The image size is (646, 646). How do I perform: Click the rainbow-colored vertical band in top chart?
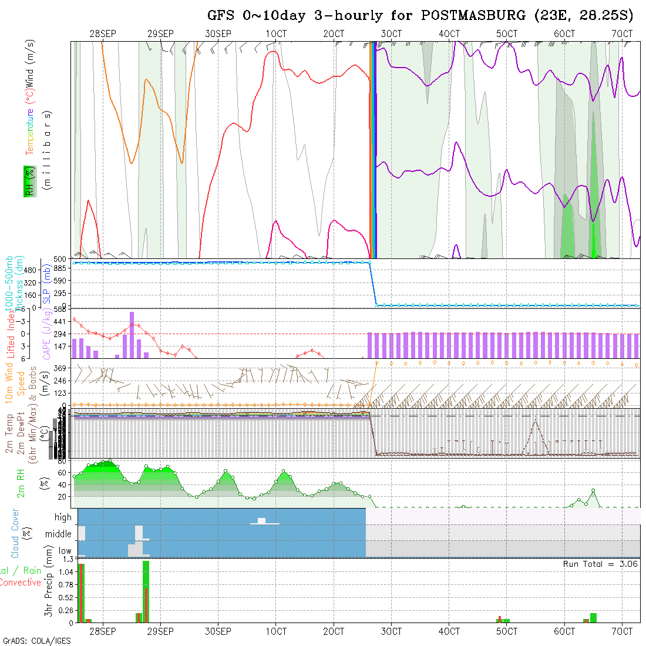click(372, 150)
